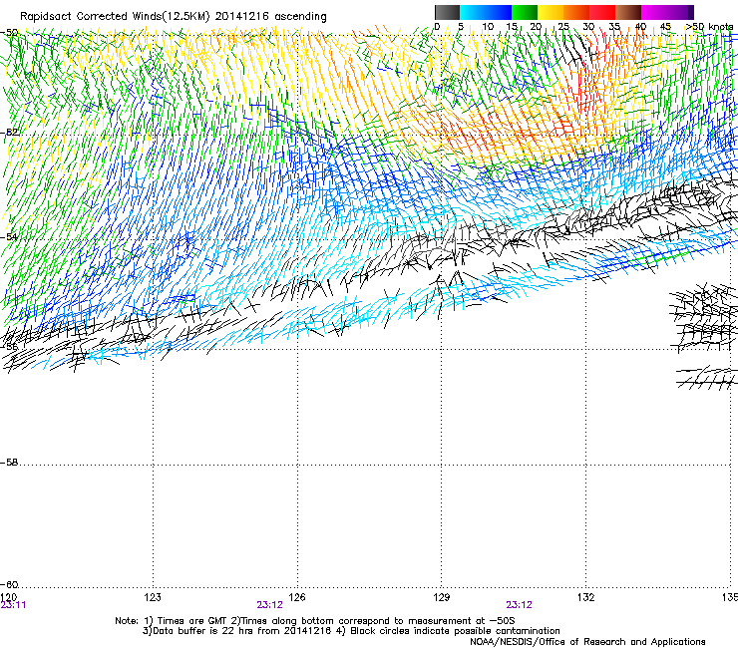Click the green 15–20 knots legend swatch
This screenshot has width=738, height=648.
click(x=525, y=12)
